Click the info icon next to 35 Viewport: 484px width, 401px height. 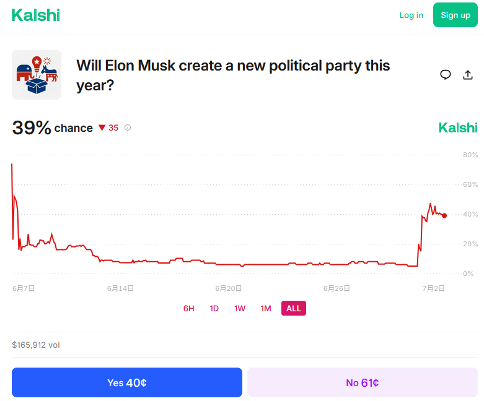click(128, 127)
